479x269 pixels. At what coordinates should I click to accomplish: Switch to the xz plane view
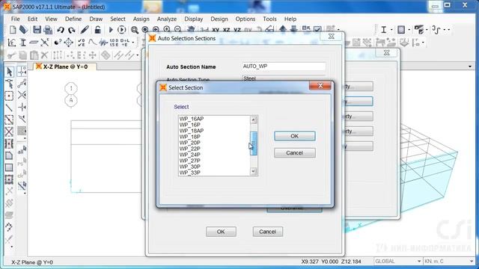pyautogui.click(x=226, y=30)
